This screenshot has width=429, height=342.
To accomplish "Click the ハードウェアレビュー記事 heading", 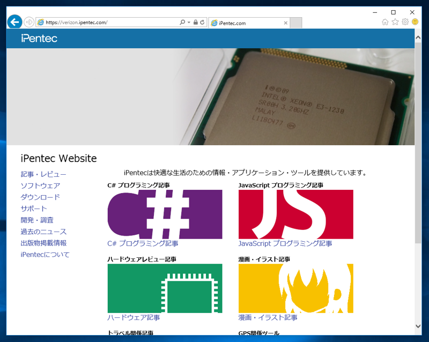I will (x=142, y=259).
